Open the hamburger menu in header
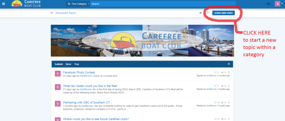The height and width of the screenshot is (121, 285). (x=4, y=4)
